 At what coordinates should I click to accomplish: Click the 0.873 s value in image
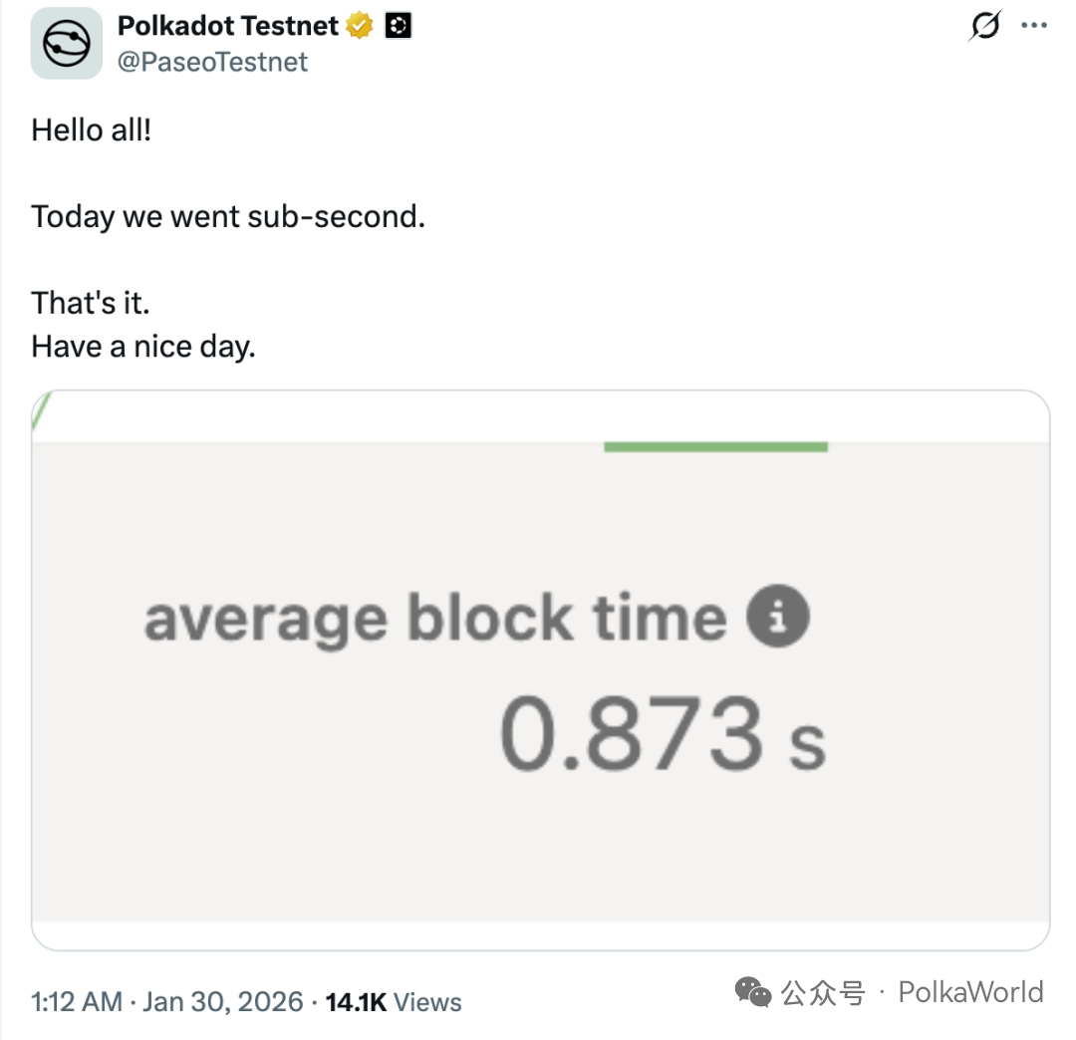[x=662, y=735]
